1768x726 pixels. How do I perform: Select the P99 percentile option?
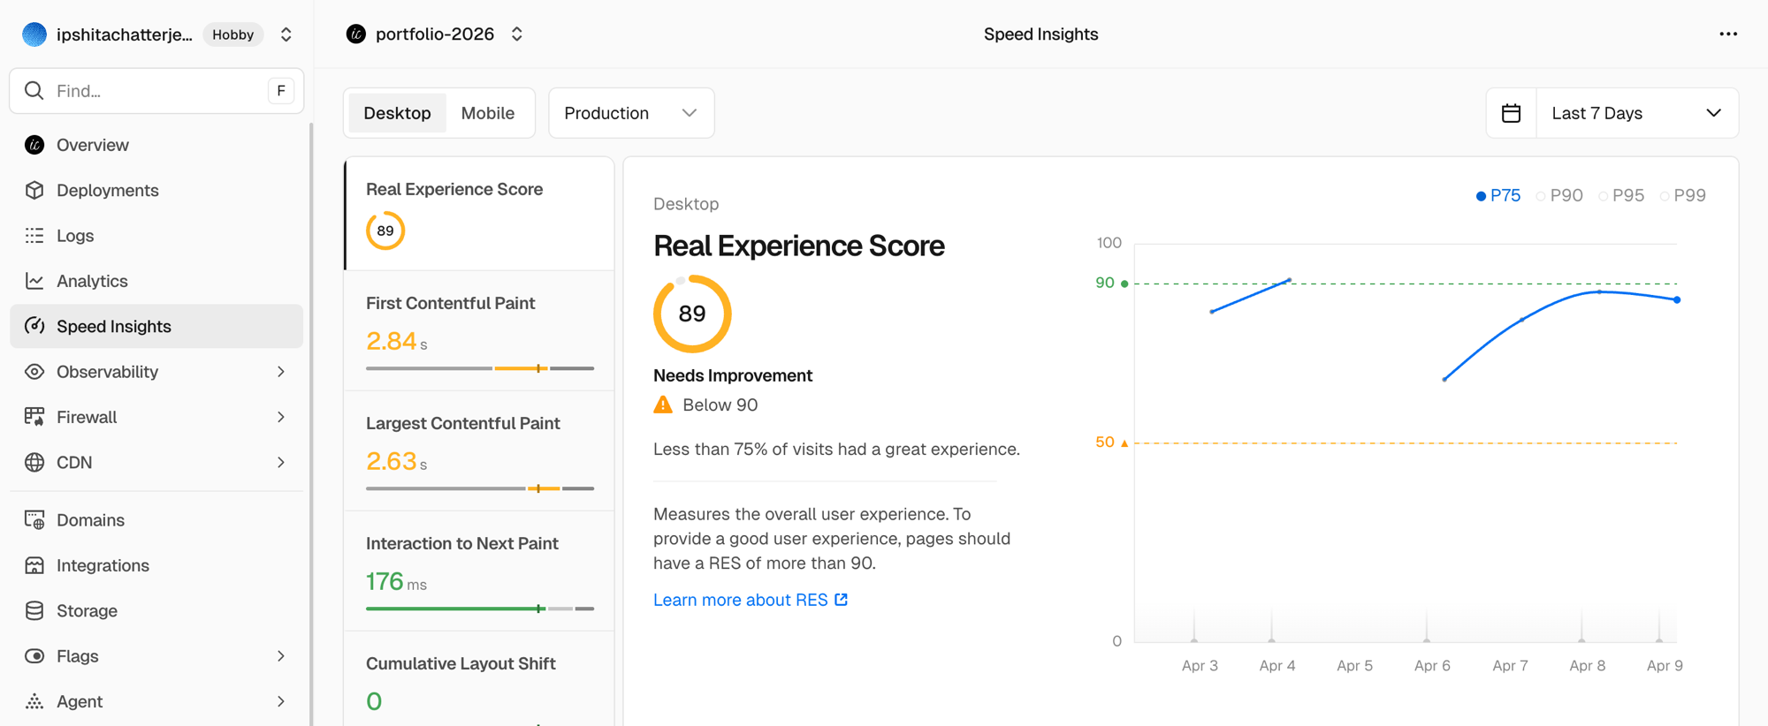click(x=1683, y=195)
